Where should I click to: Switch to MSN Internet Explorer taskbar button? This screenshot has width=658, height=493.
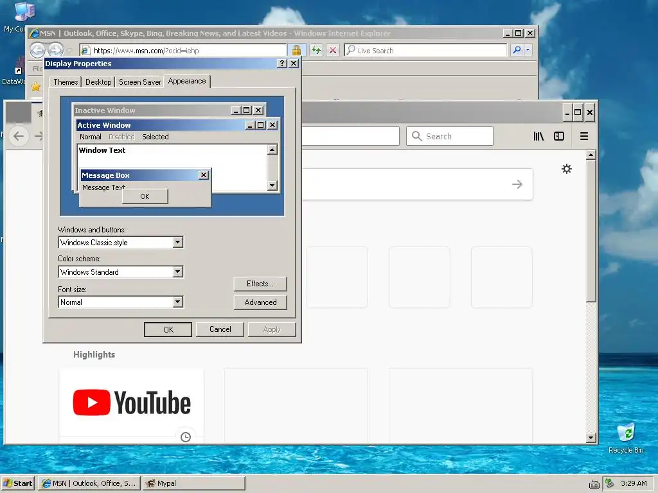tap(89, 483)
